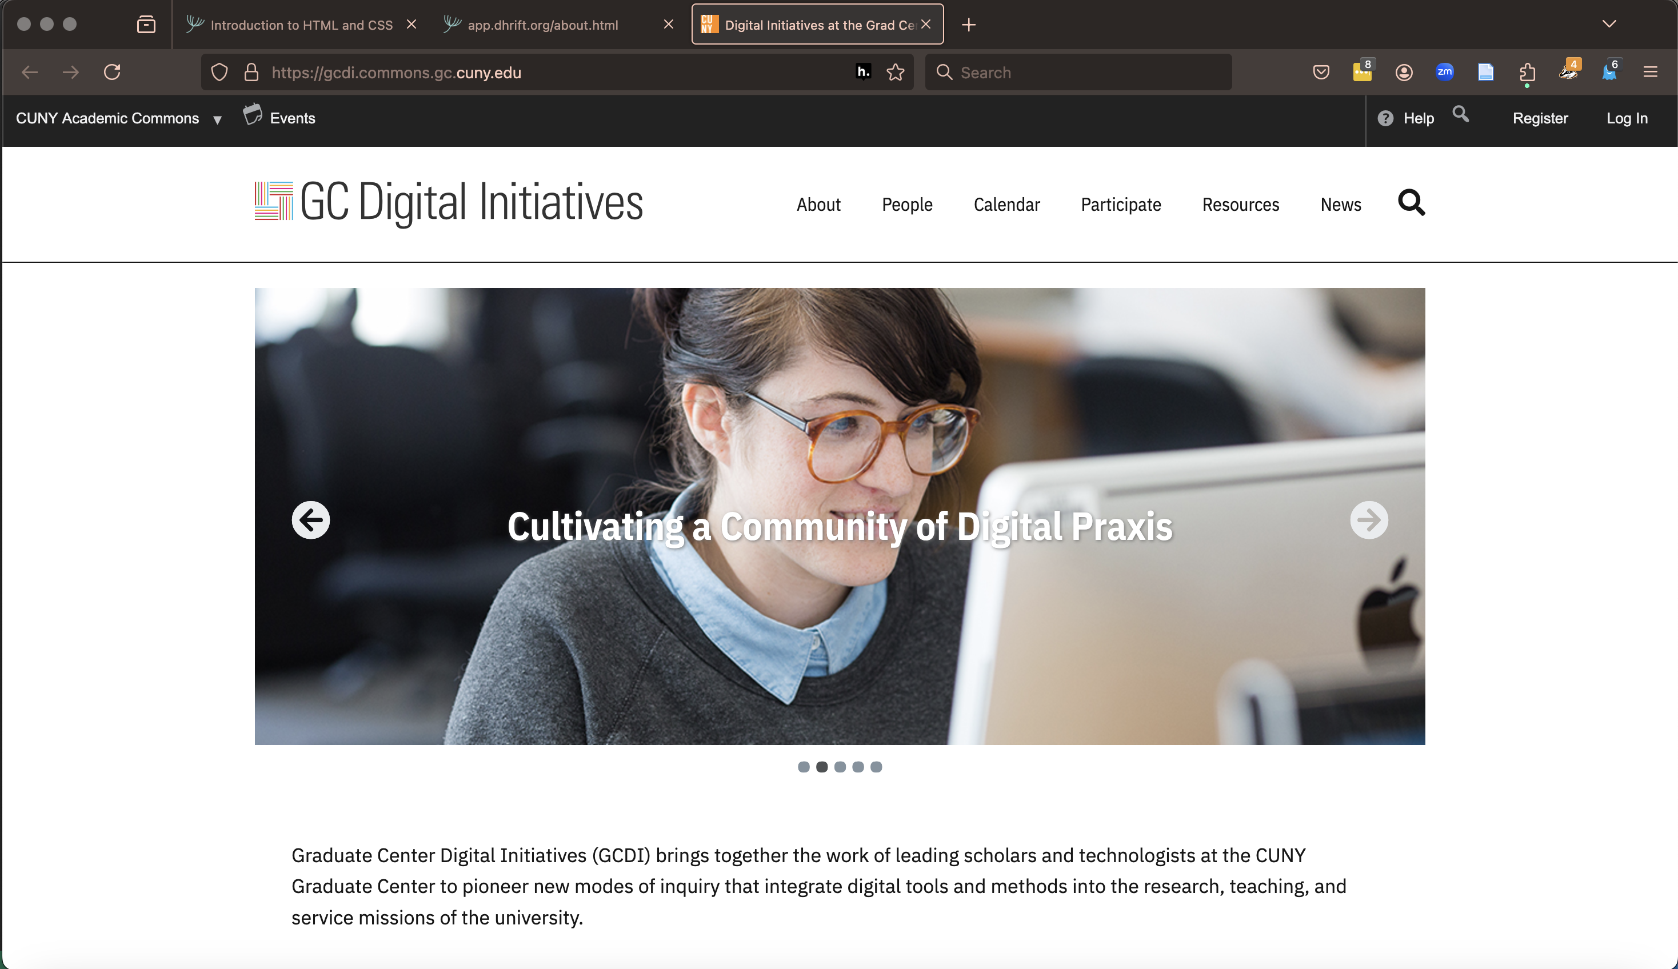
Task: Expand the CUNY Academic Commons dropdown
Action: (118, 118)
